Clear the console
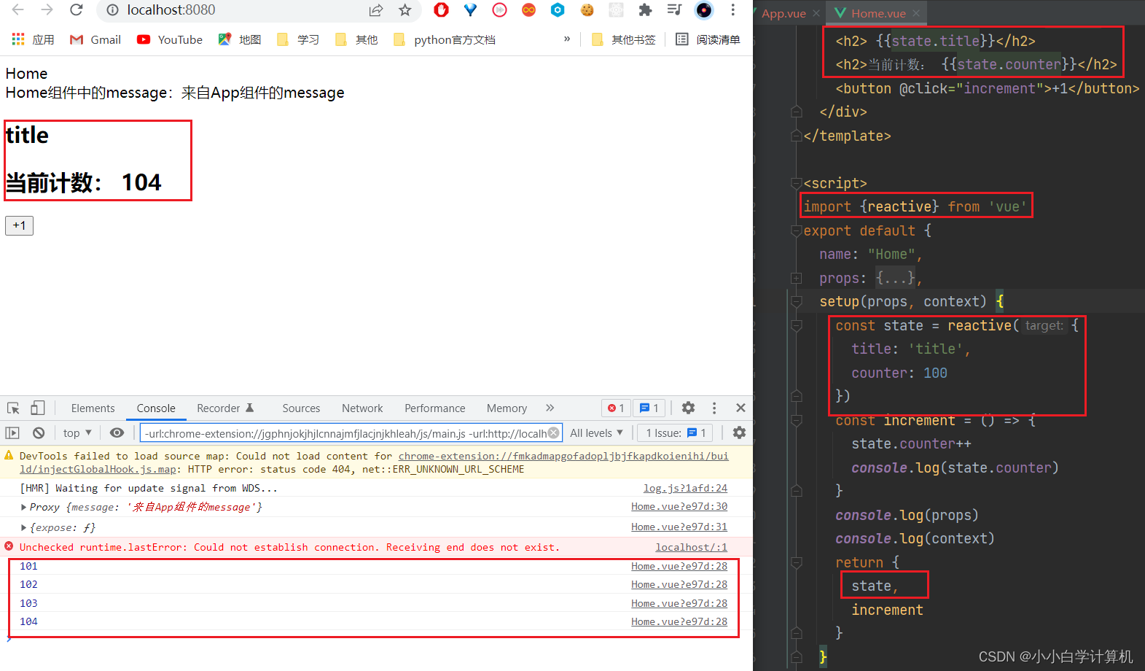Image resolution: width=1145 pixels, height=671 pixels. [39, 433]
